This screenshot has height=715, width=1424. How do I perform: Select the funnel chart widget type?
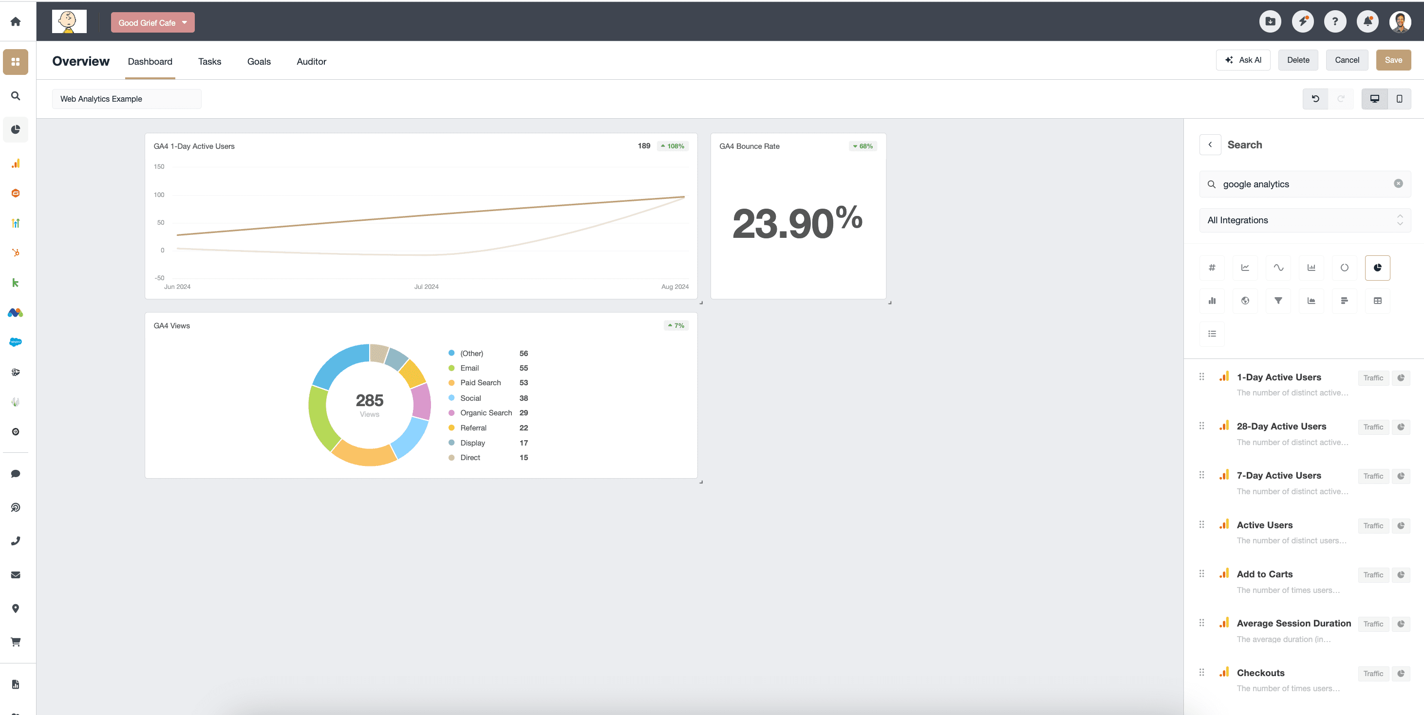(1278, 301)
